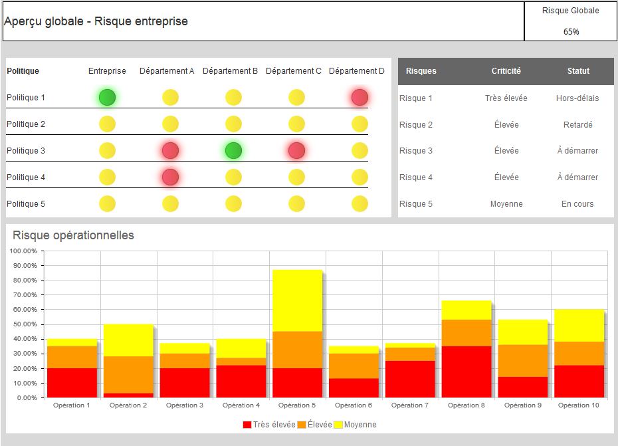Click the Opération 10 axis label
Screen dimensions: 618x446
coord(579,405)
